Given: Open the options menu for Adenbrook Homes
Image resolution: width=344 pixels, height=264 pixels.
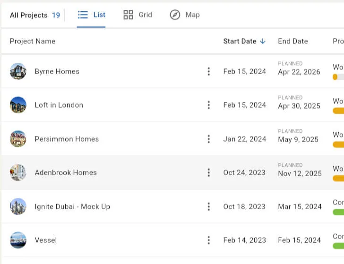Looking at the screenshot, I should (208, 172).
